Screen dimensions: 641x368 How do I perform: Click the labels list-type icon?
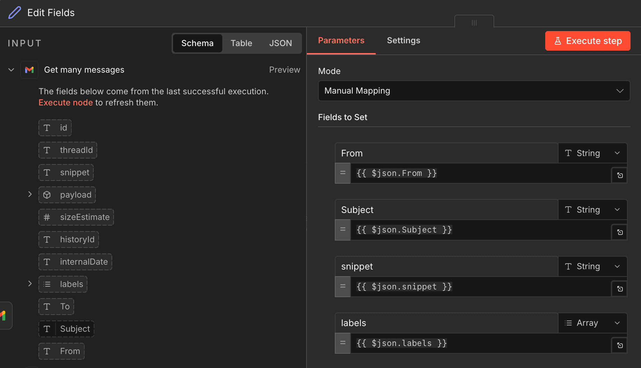pyautogui.click(x=47, y=284)
